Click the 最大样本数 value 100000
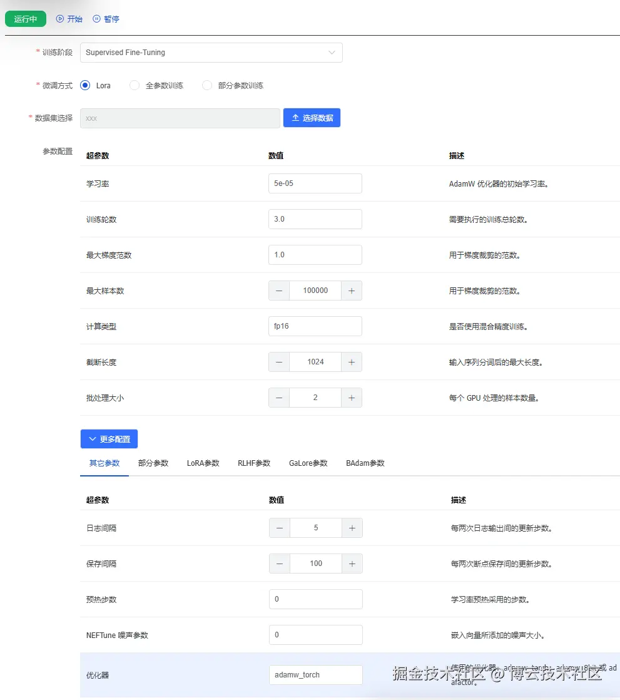The image size is (620, 700). pyautogui.click(x=315, y=291)
